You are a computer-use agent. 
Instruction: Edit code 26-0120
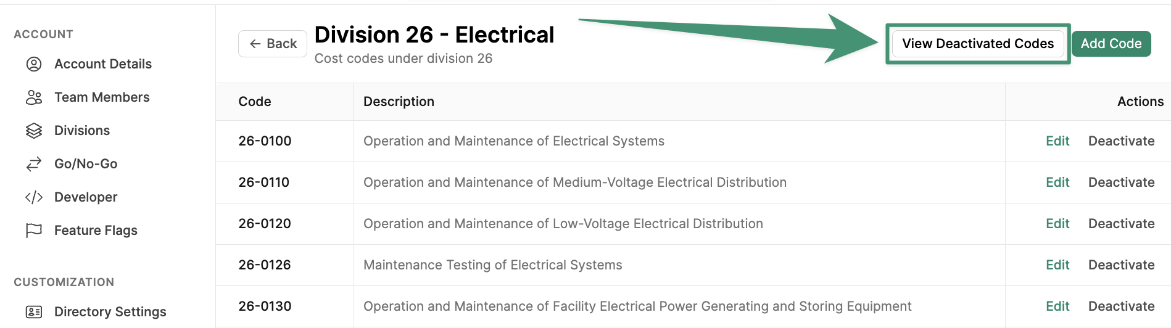tap(1057, 224)
